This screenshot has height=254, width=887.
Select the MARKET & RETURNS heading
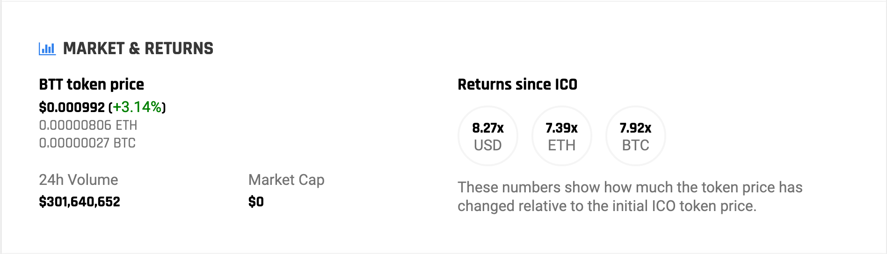pyautogui.click(x=138, y=49)
